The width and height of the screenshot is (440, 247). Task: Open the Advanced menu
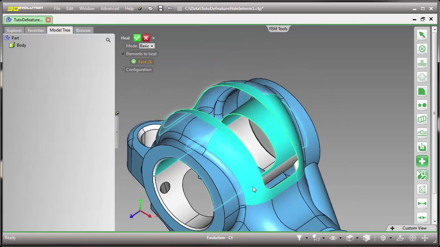tap(110, 9)
